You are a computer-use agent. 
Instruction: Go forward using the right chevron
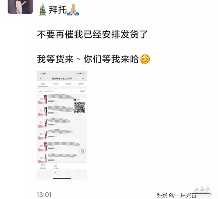(68, 172)
